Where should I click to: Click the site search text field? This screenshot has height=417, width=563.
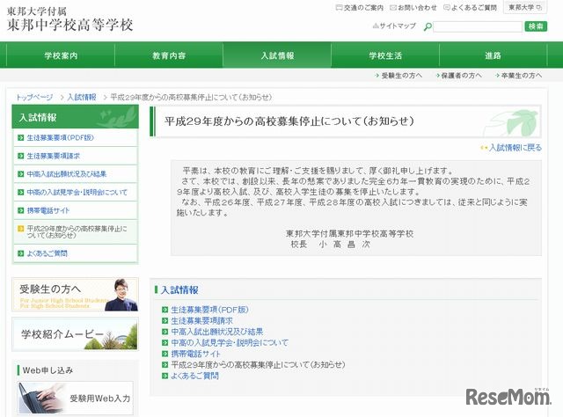[x=477, y=26]
